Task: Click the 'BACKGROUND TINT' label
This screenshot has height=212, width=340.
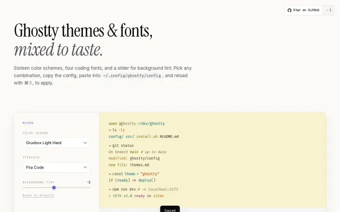Action: tap(39, 182)
